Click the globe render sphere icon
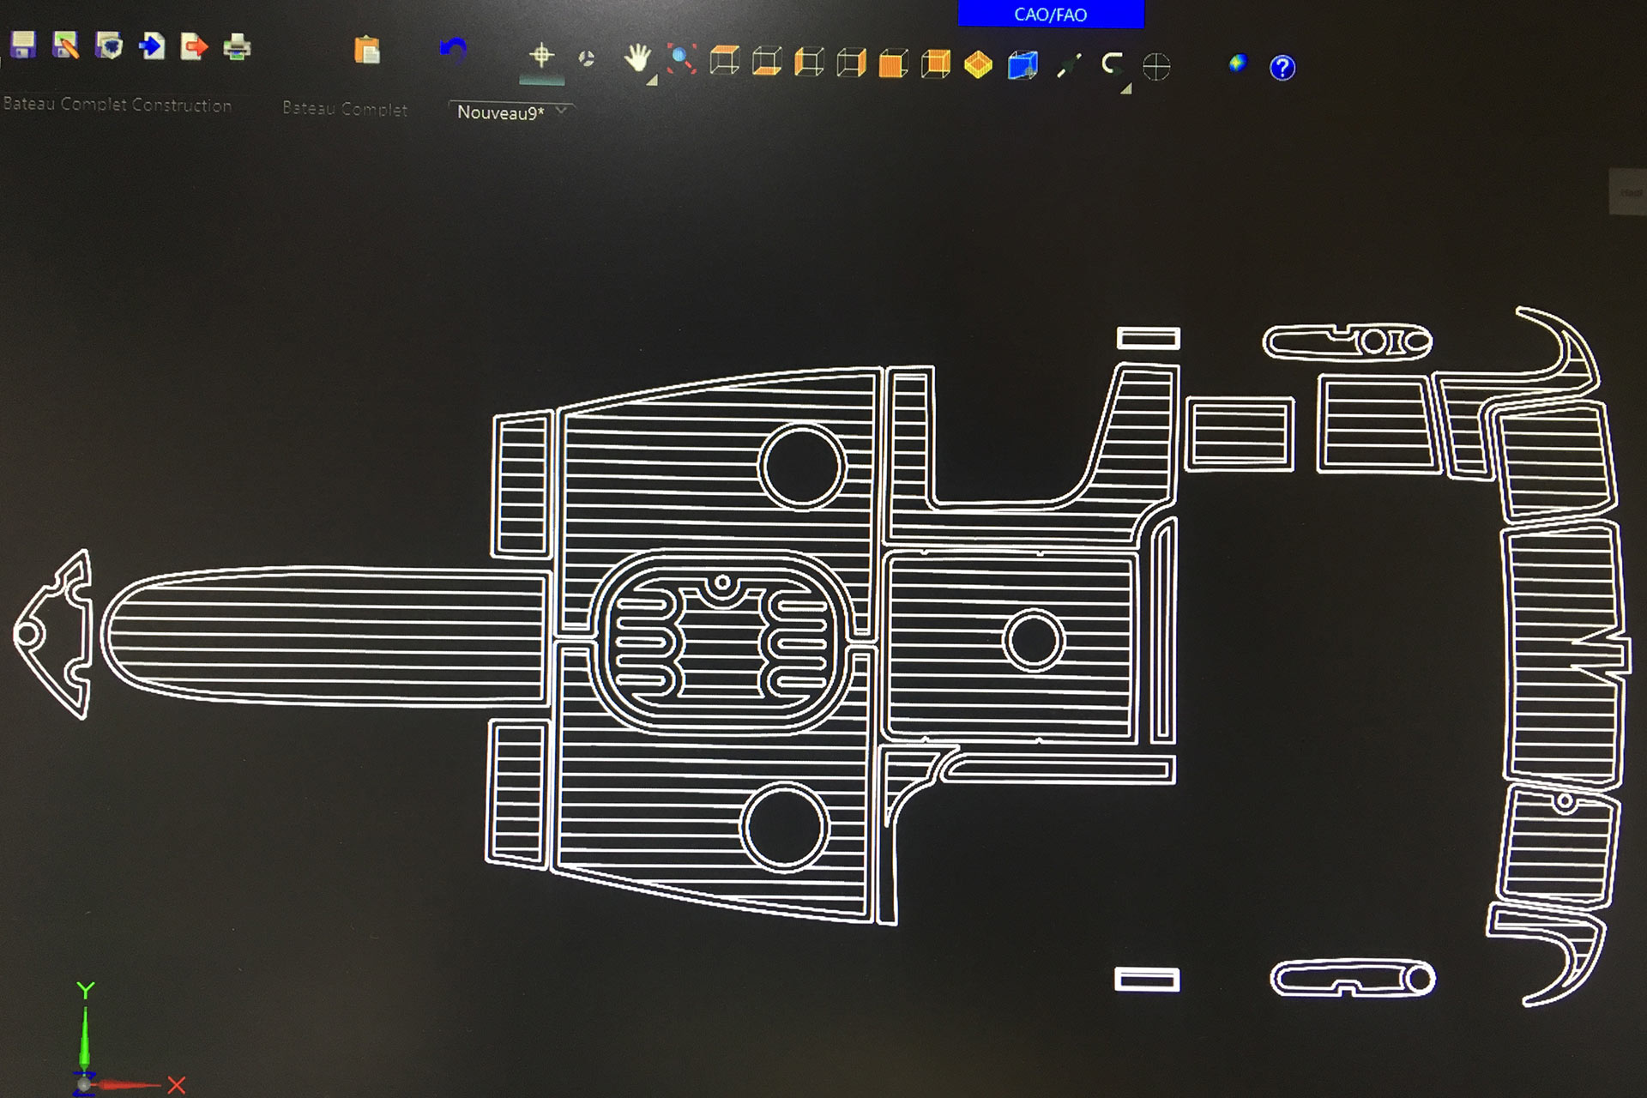Viewport: 1647px width, 1098px height. [x=1237, y=63]
